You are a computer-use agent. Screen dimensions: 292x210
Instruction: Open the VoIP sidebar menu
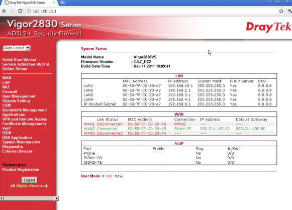[x=7, y=128]
